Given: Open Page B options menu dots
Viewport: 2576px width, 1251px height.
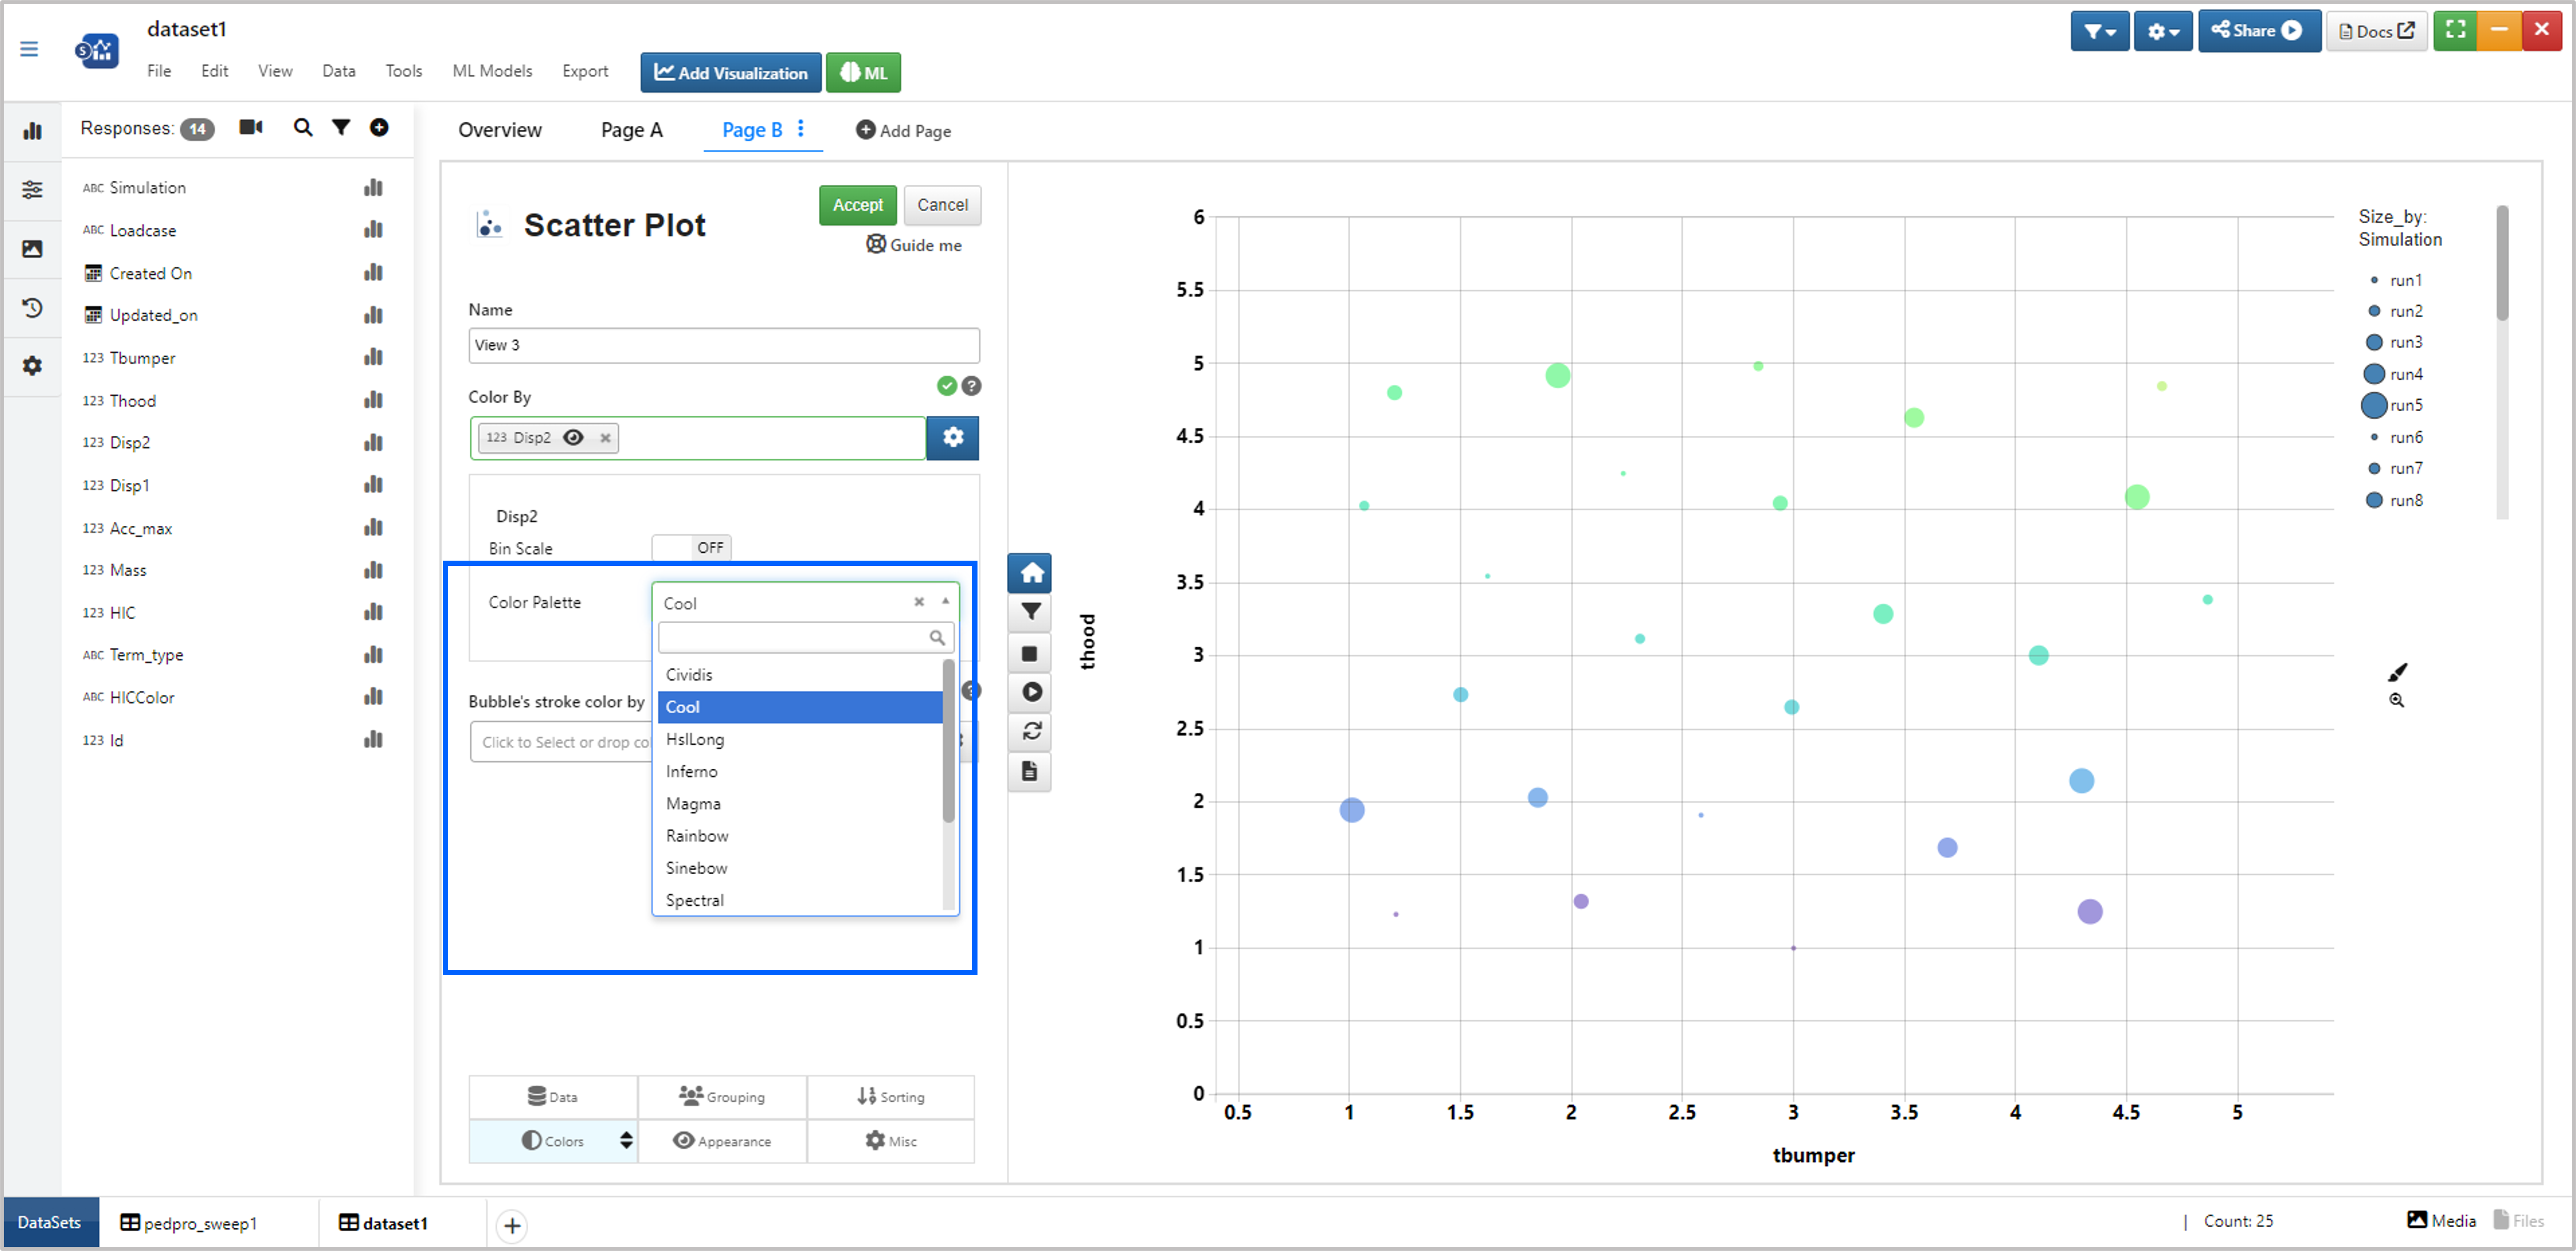Looking at the screenshot, I should [x=801, y=129].
